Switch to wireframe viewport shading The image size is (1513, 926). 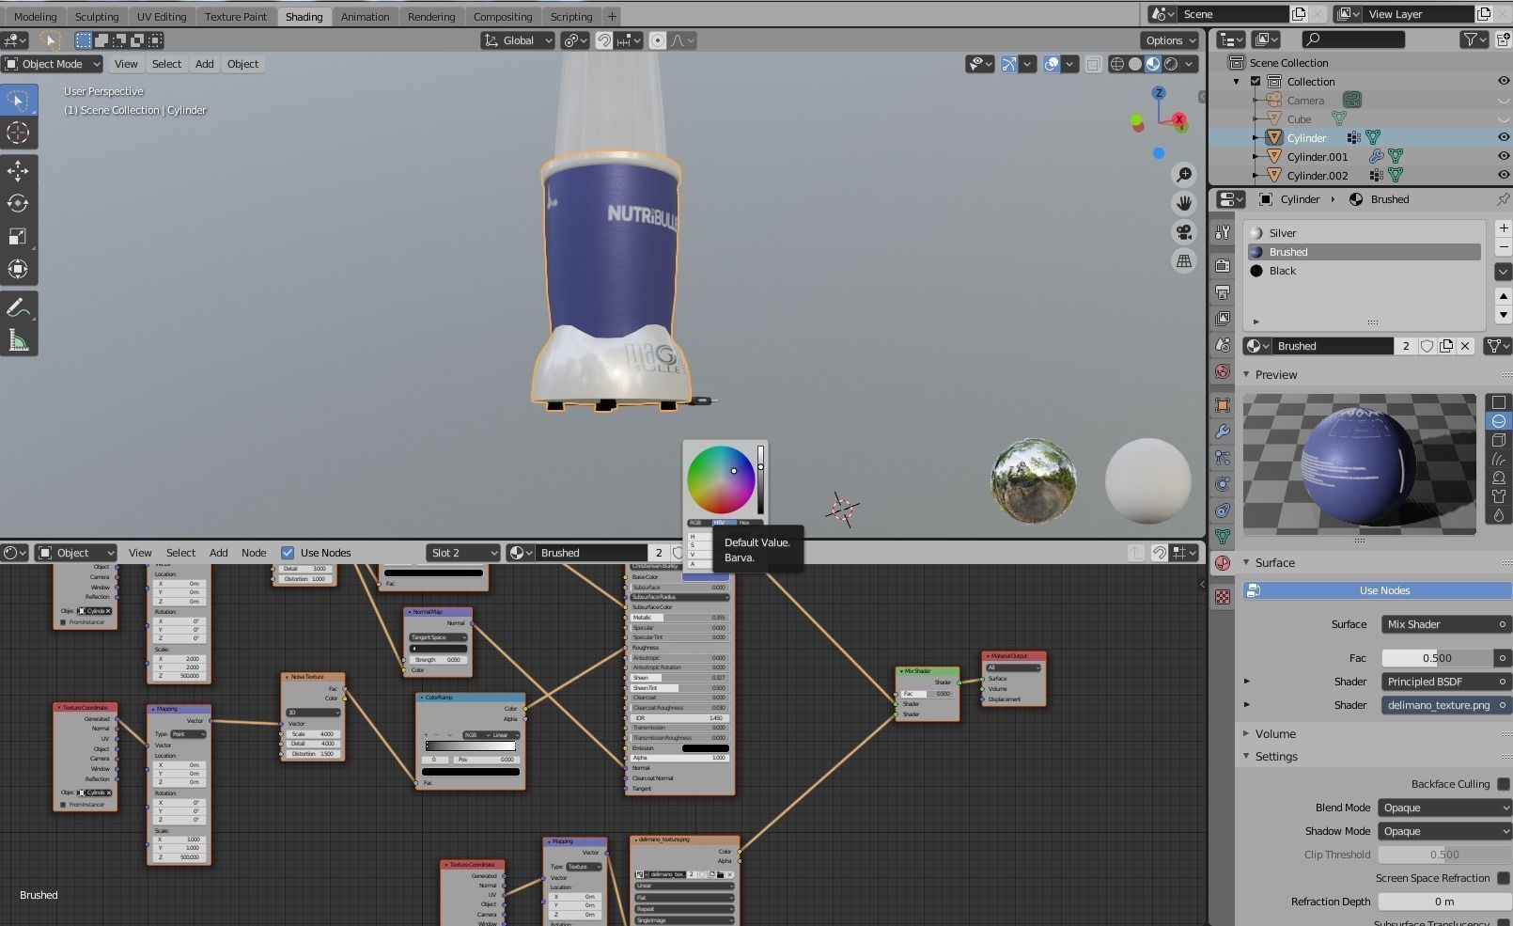tap(1117, 64)
